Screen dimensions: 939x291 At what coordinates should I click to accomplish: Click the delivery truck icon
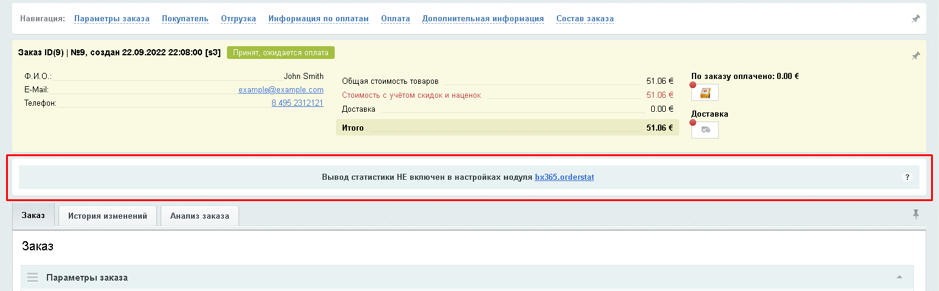point(705,130)
